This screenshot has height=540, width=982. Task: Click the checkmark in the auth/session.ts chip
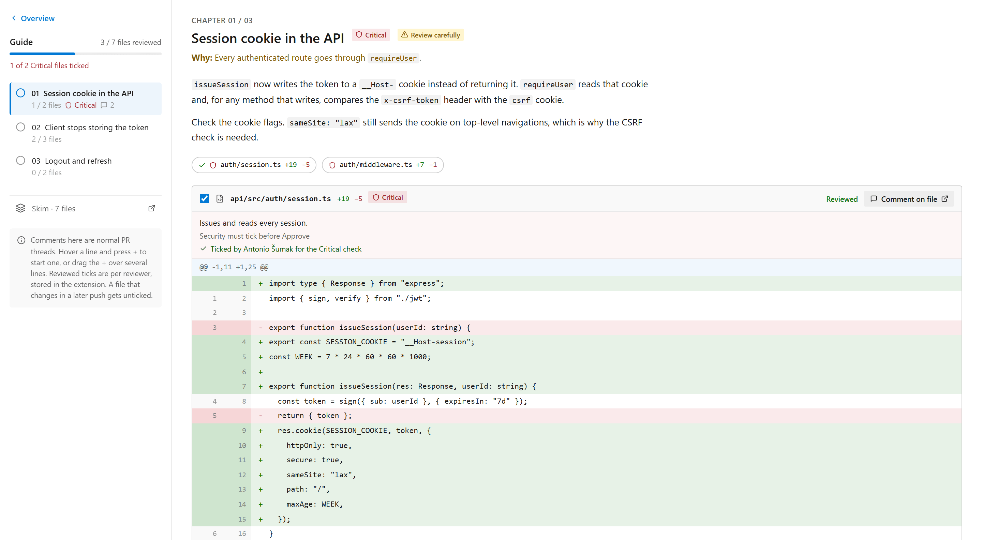202,165
